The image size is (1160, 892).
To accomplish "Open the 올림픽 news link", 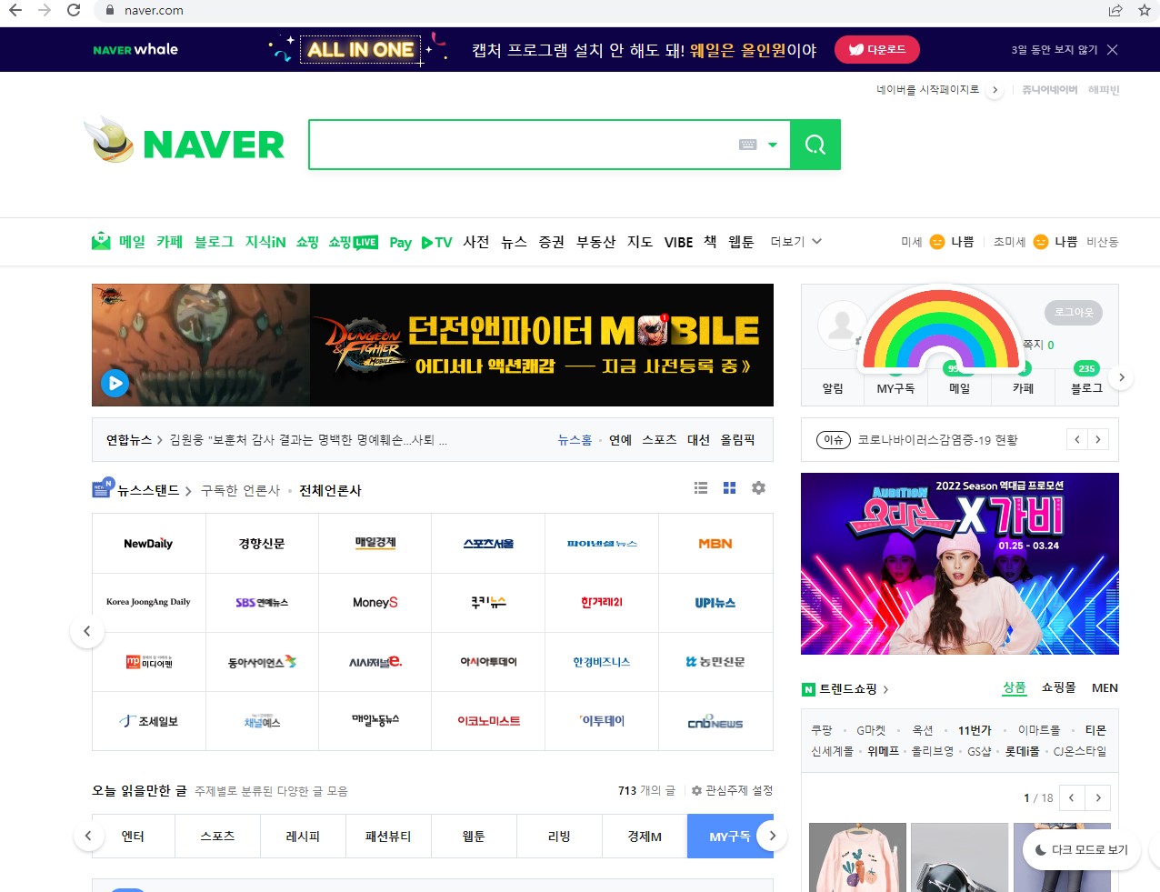I will tap(737, 439).
